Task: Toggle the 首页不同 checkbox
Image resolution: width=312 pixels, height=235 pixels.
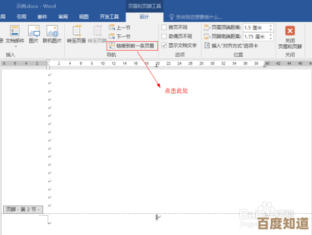Action: [x=164, y=27]
